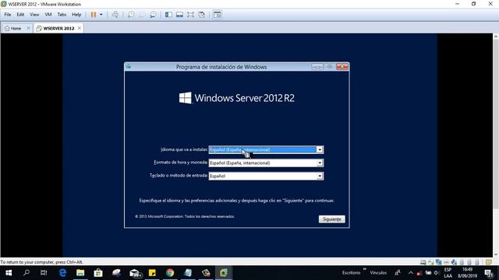
Task: Click the hard disk device status icon
Action: 423,262
